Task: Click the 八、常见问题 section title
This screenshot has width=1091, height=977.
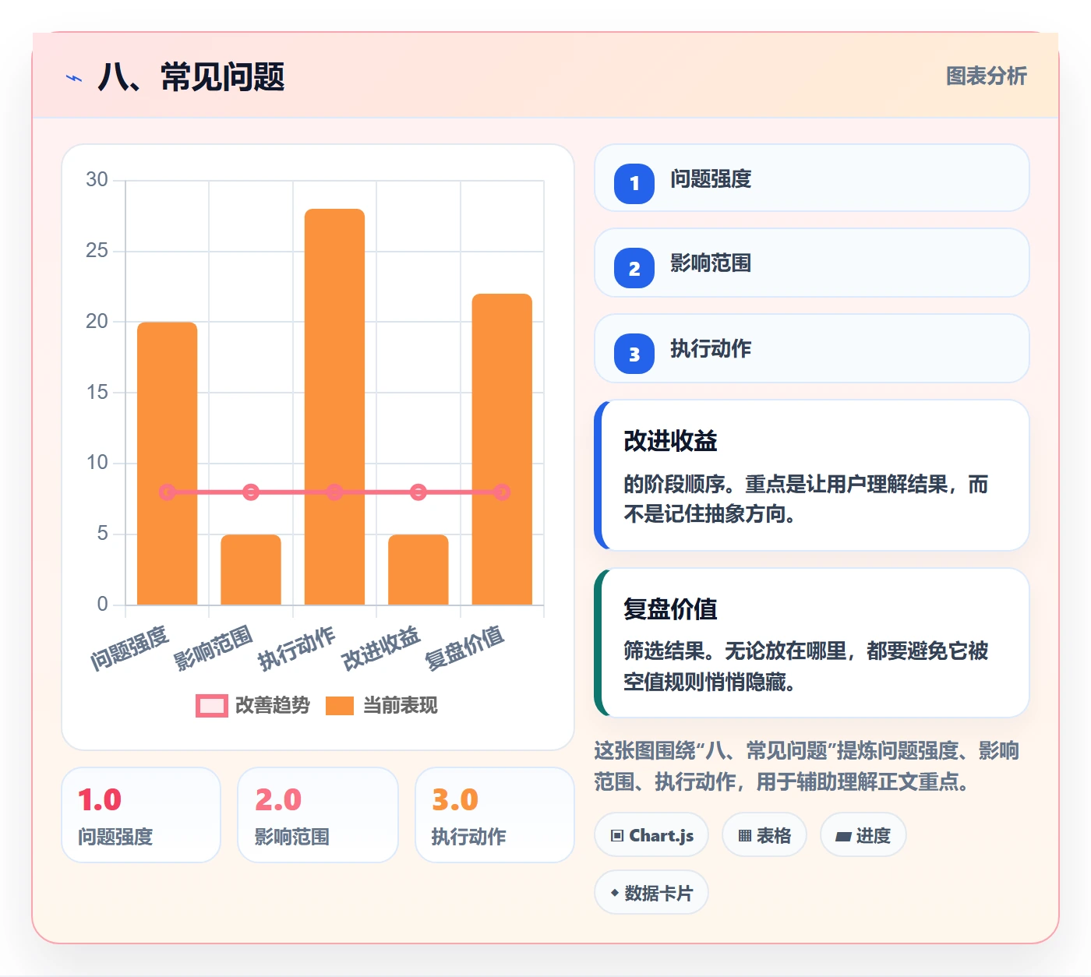Action: [x=192, y=77]
